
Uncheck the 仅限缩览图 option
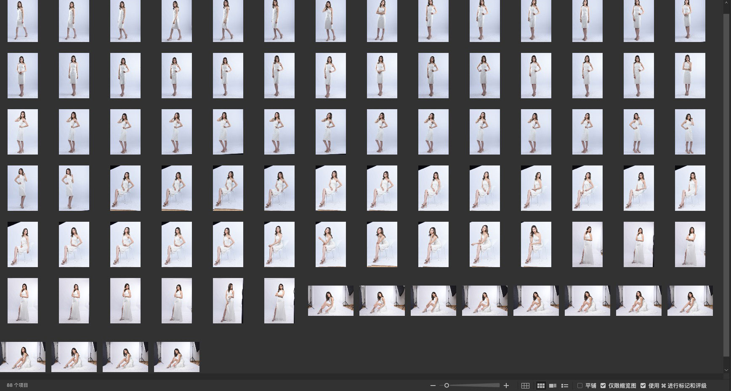click(x=603, y=386)
